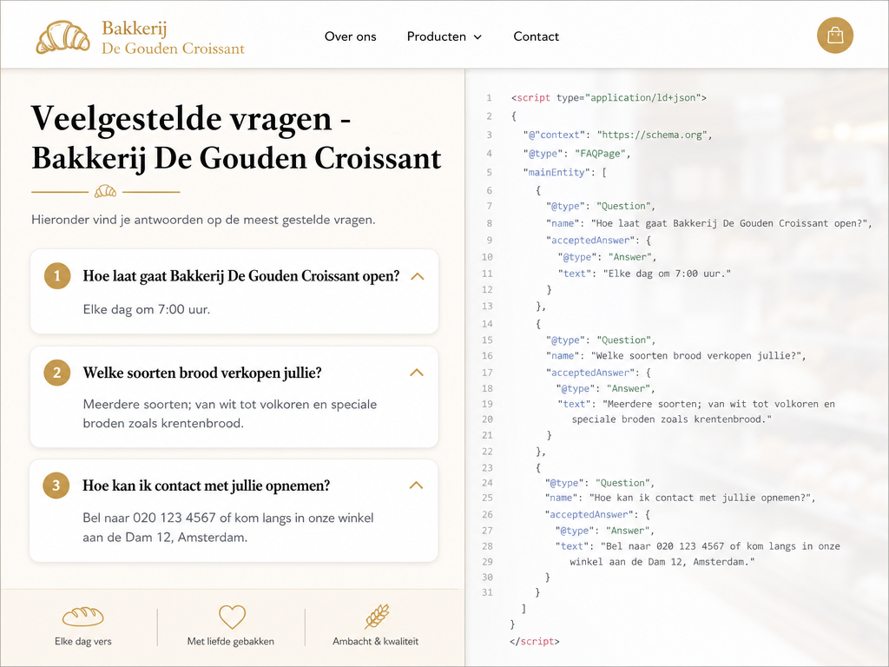Click the answer 'Elke dag om 7:00 uur.'
Viewport: 889px width, 667px height.
click(x=146, y=310)
